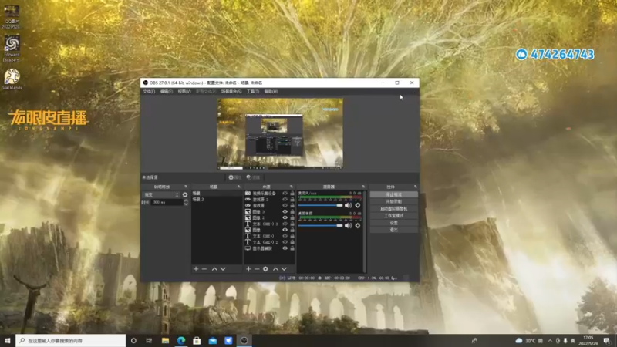Toggle the lock on 显示器捕获 source
This screenshot has height=347, width=617.
pos(292,248)
